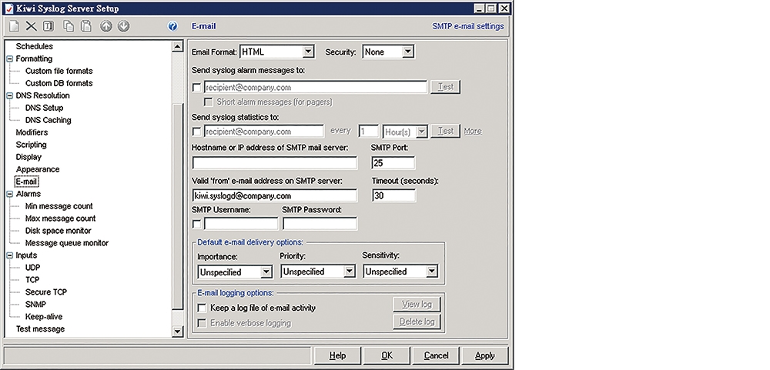Select DNS Caching in the tree
Screen dimensions: 770x370
click(48, 120)
